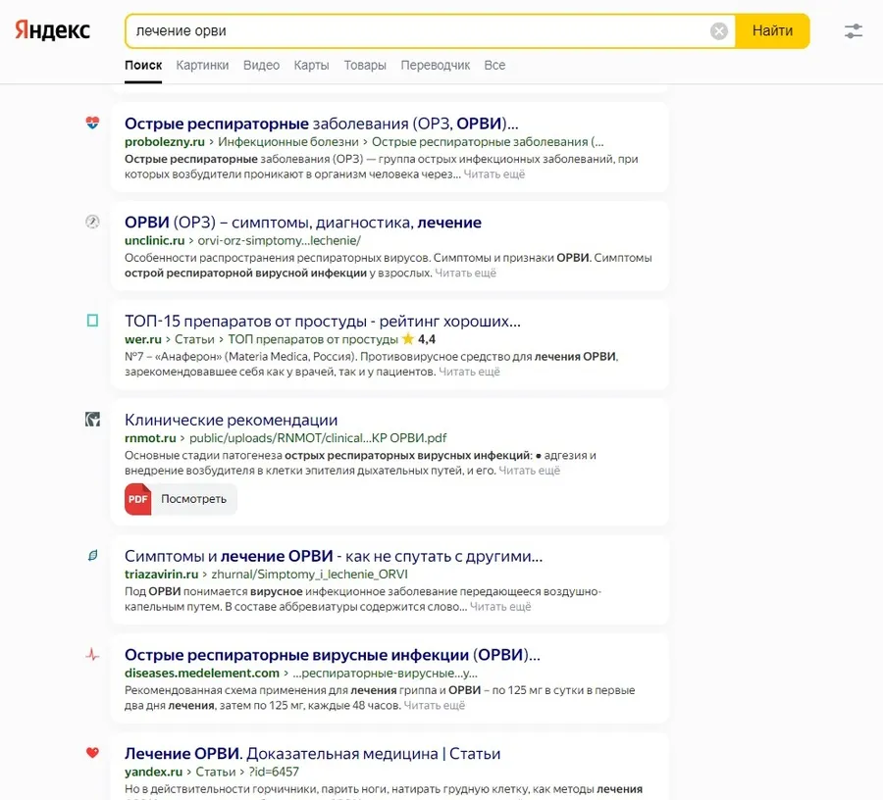Viewport: 883px width, 800px height.
Task: Click the probolezny.ru heart favicon
Action: pyautogui.click(x=92, y=123)
